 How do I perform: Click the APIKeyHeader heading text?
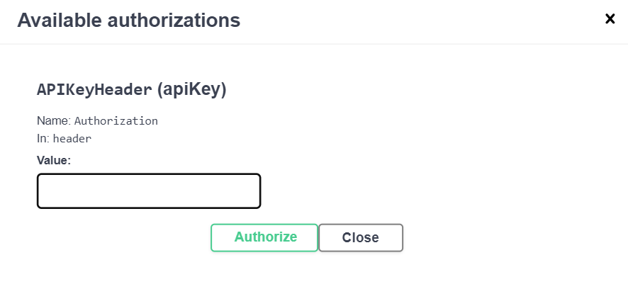(94, 90)
